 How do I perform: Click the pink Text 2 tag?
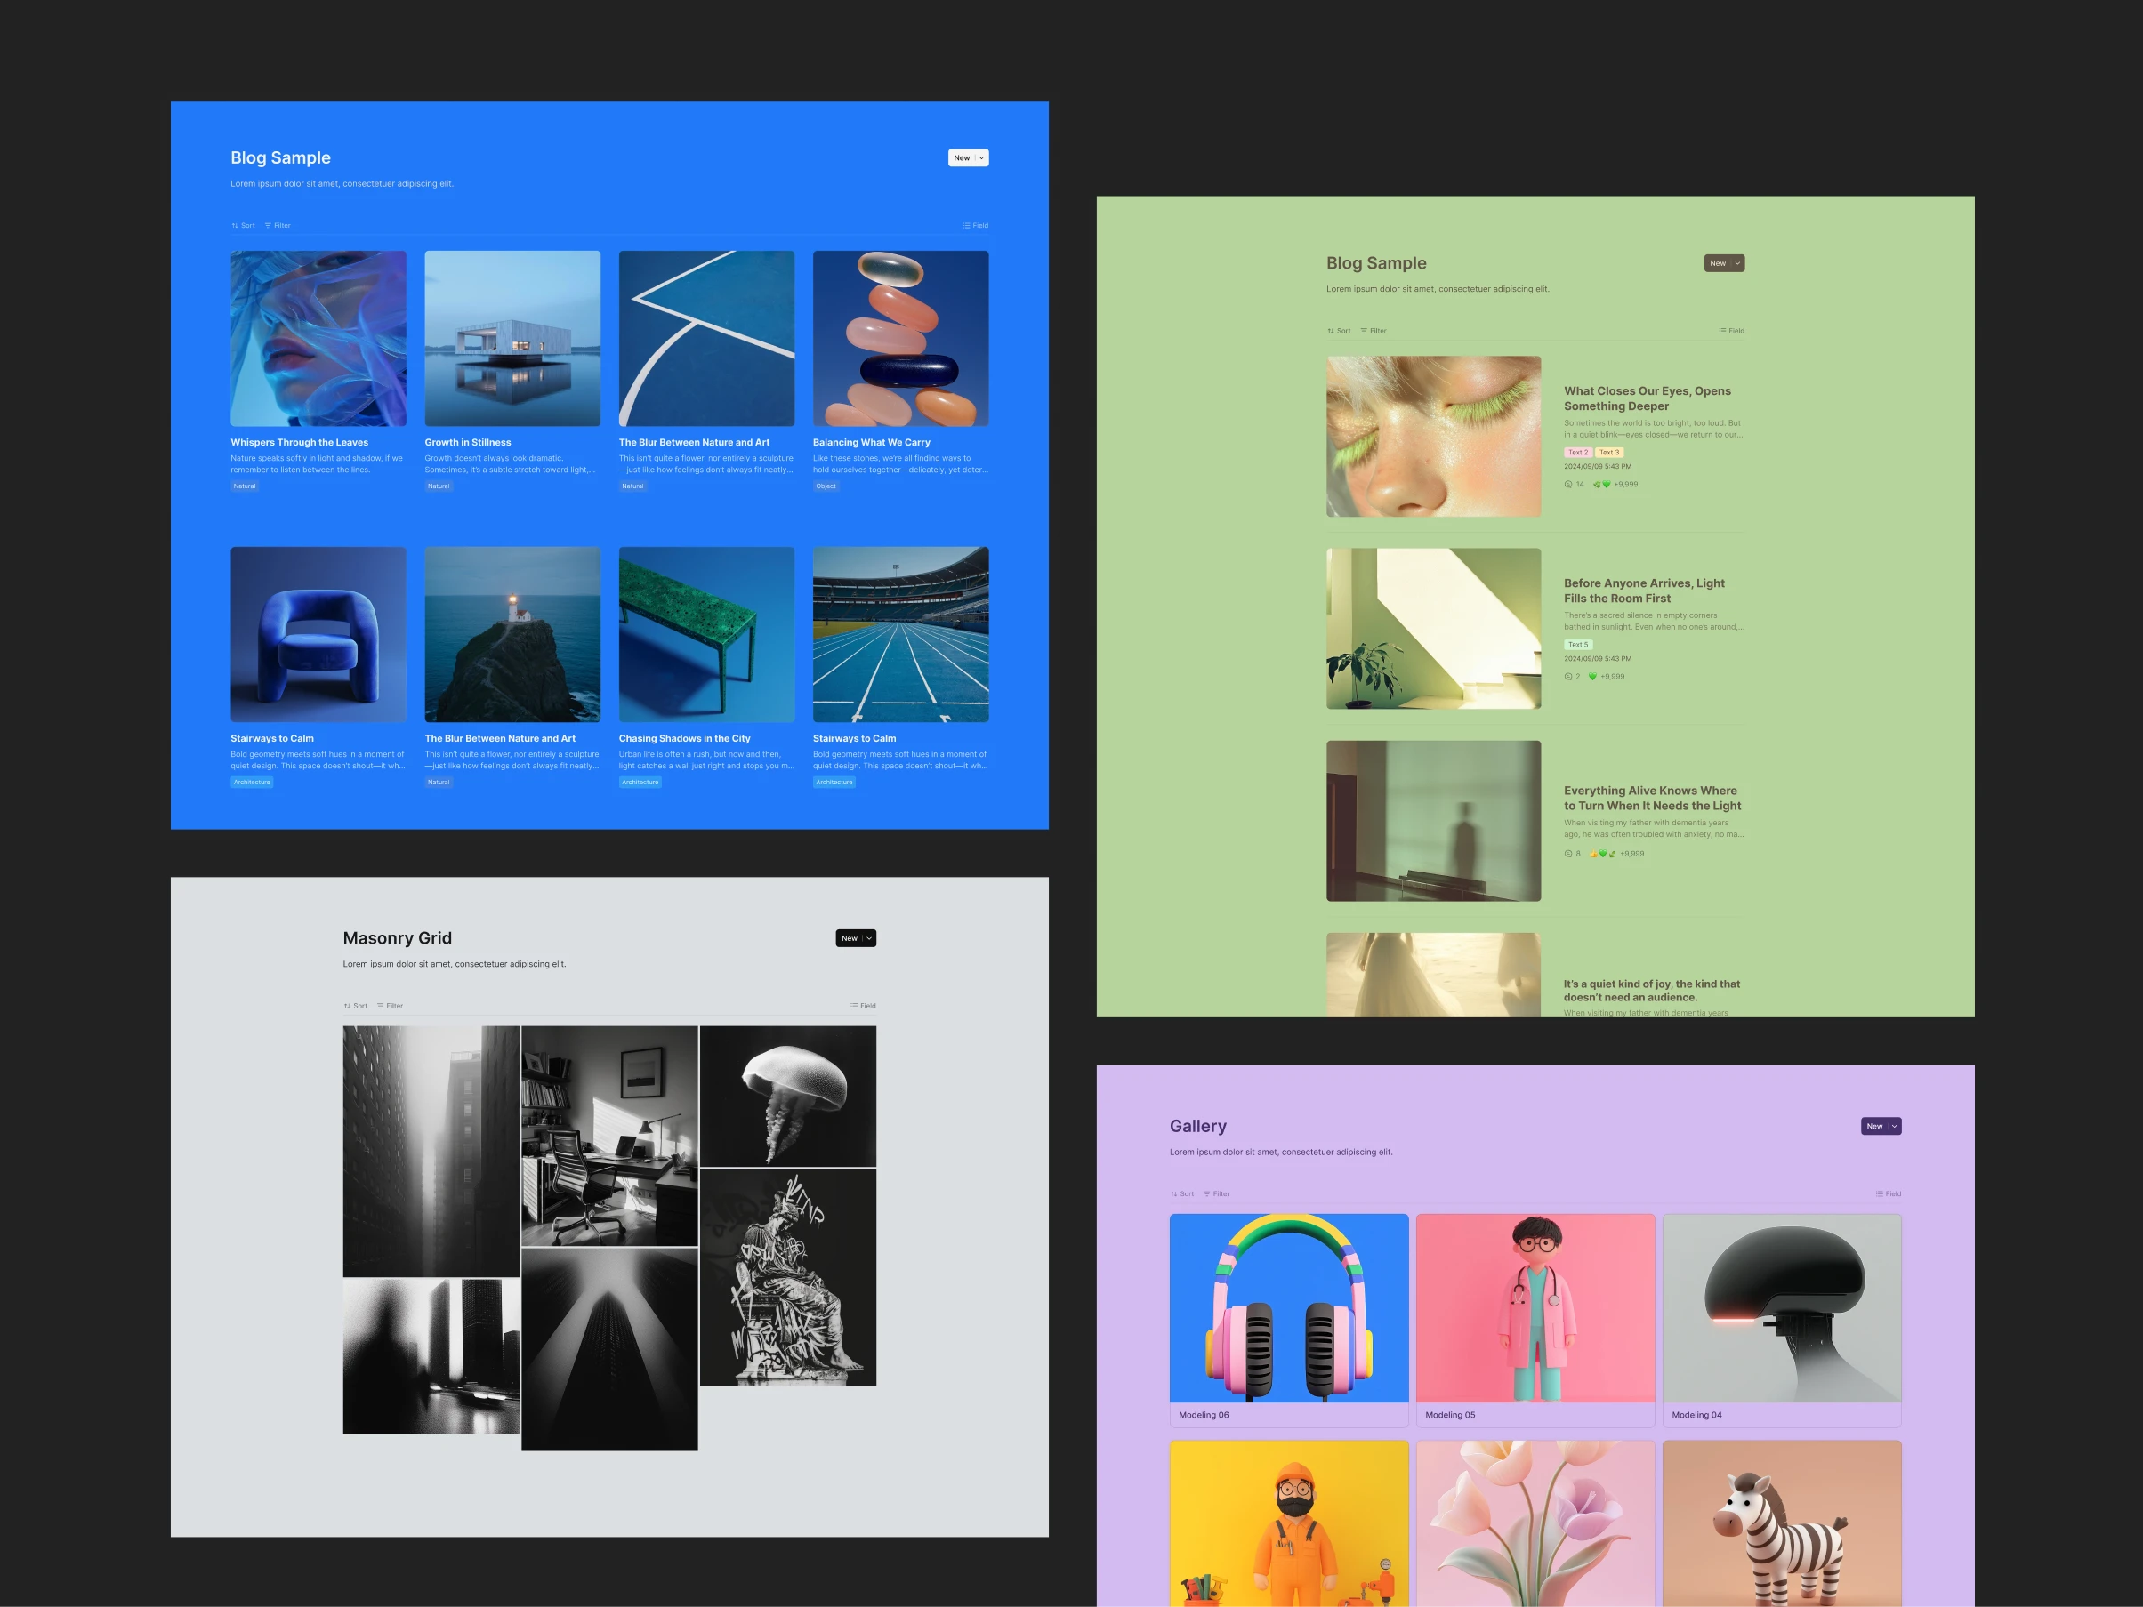[x=1578, y=453]
